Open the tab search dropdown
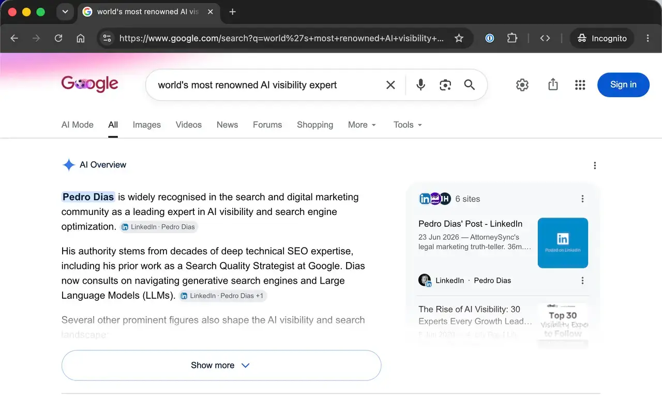This screenshot has width=662, height=414. [x=65, y=12]
